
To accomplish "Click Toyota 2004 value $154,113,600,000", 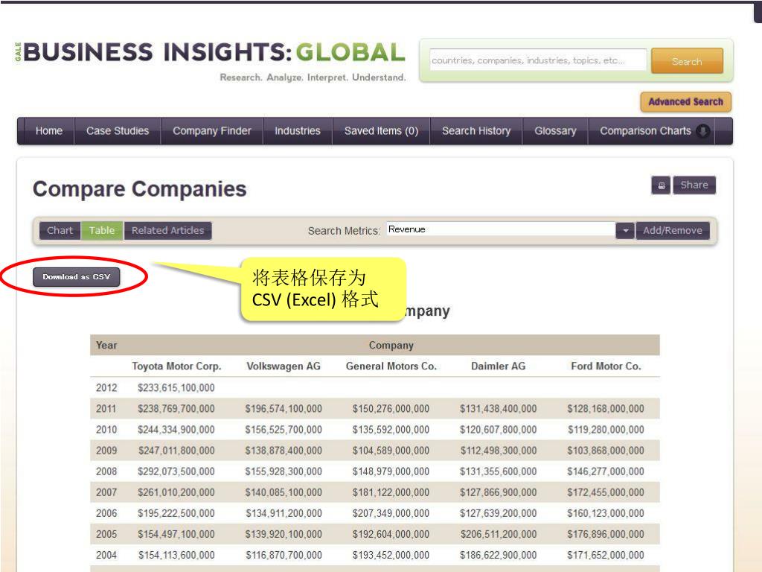I will click(x=176, y=555).
